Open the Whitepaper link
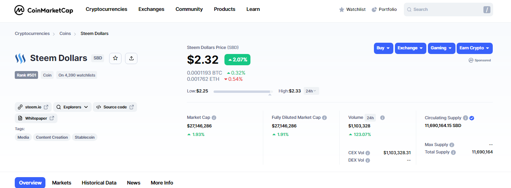Image resolution: width=511 pixels, height=188 pixels. 36,118
